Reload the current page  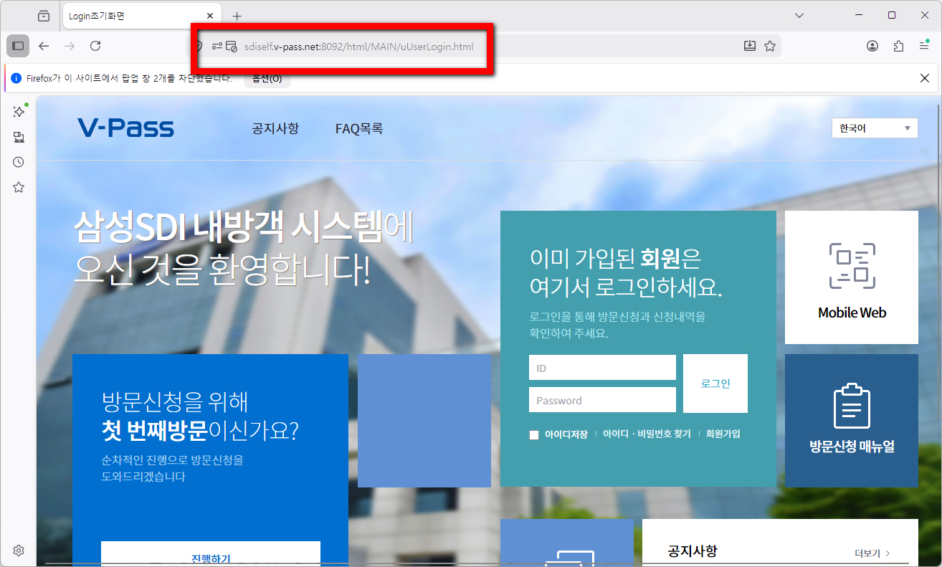pyautogui.click(x=95, y=46)
